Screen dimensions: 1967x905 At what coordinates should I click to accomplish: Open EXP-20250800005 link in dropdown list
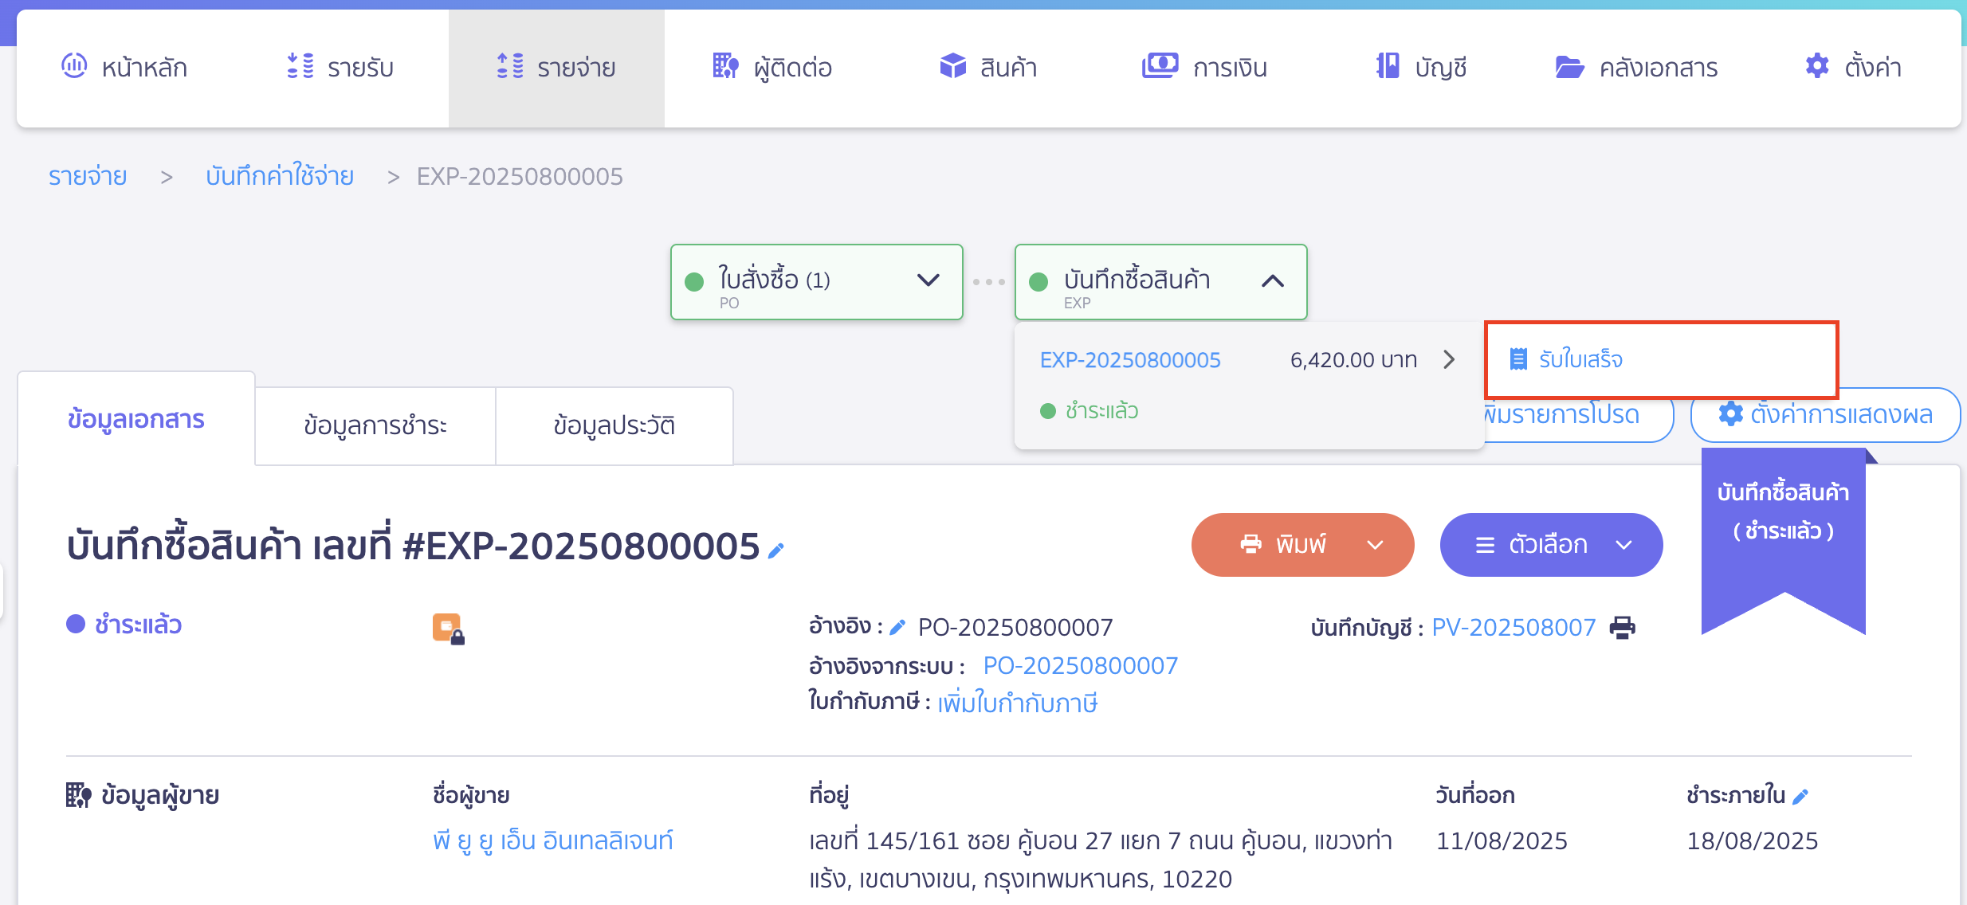pos(1130,360)
